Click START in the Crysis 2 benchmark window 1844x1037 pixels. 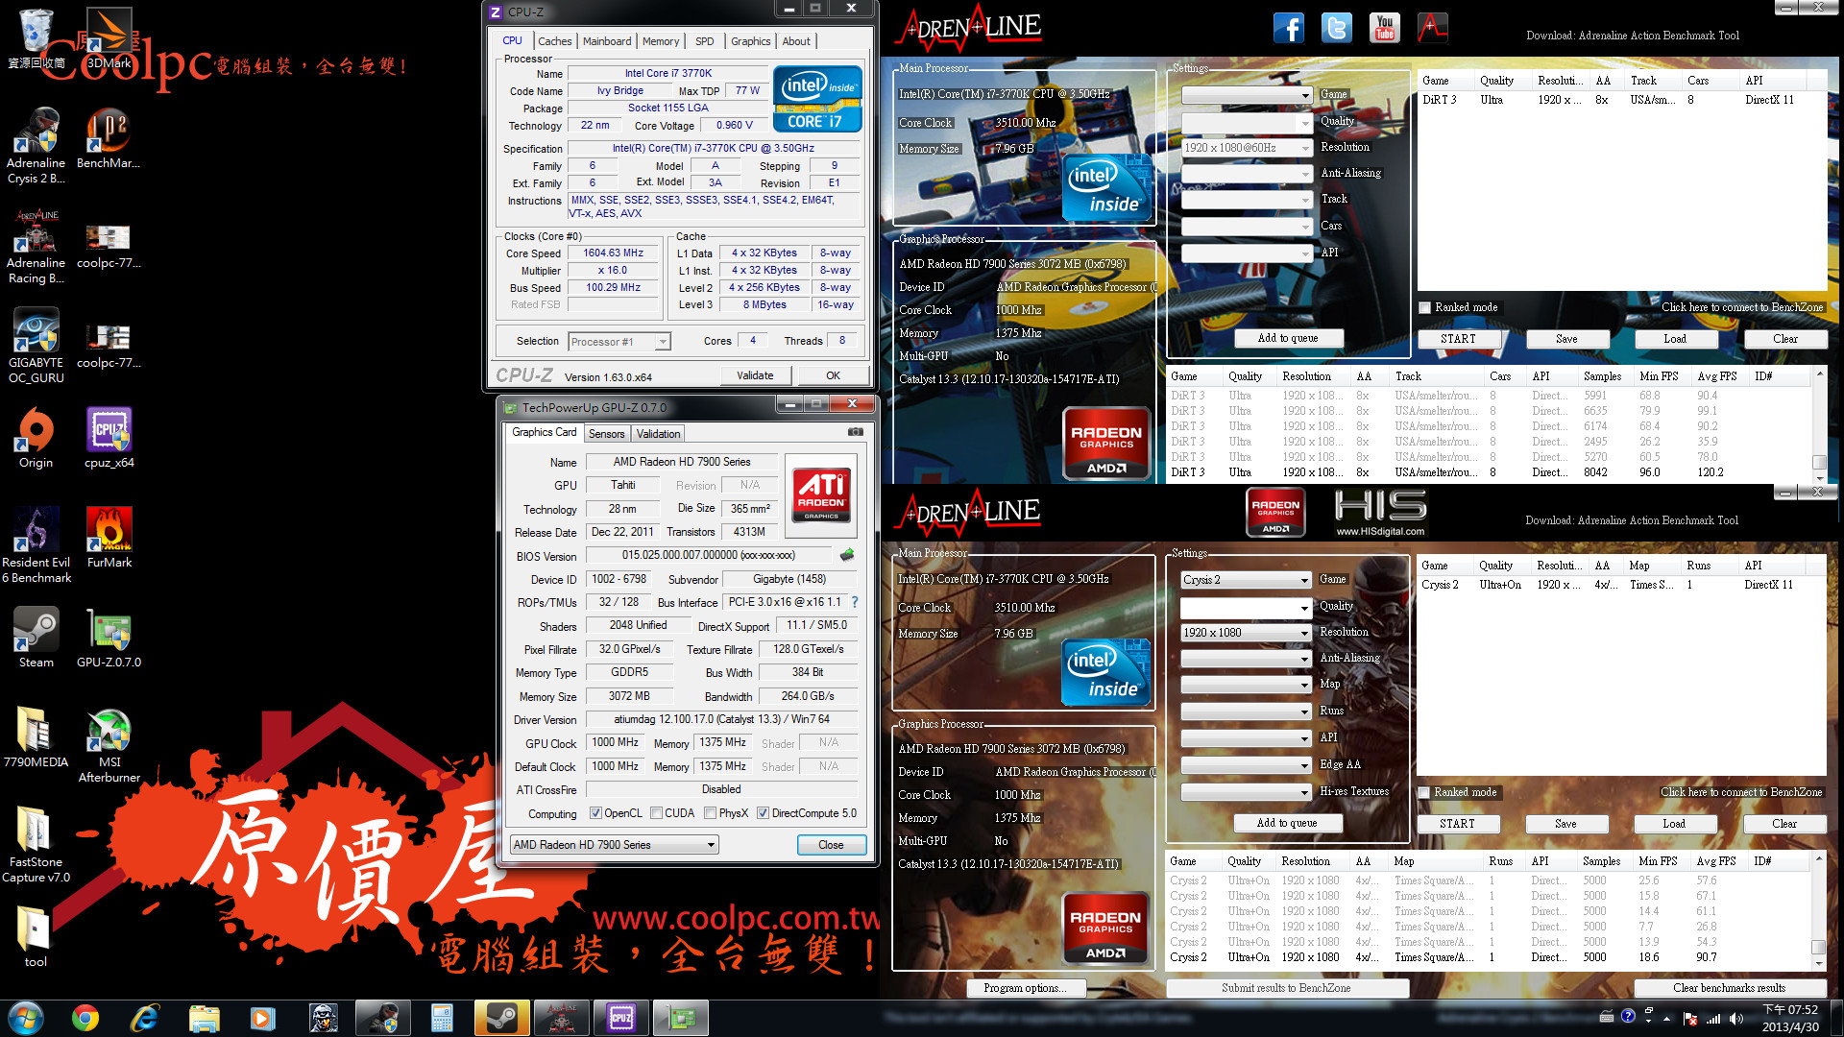[x=1457, y=824]
